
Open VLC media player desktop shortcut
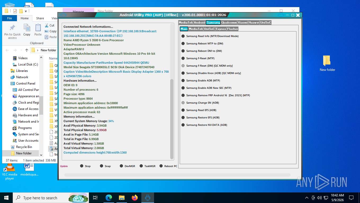(10, 171)
